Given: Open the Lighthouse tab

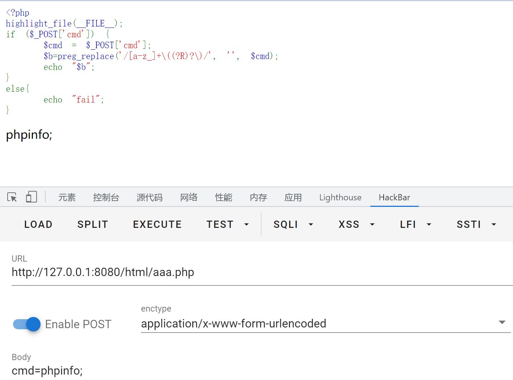Looking at the screenshot, I should coord(340,197).
